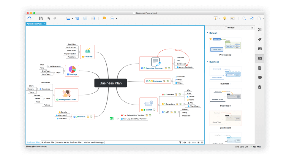Open the filter funnel in status bar
The width and height of the screenshot is (297, 160).
coord(180,143)
